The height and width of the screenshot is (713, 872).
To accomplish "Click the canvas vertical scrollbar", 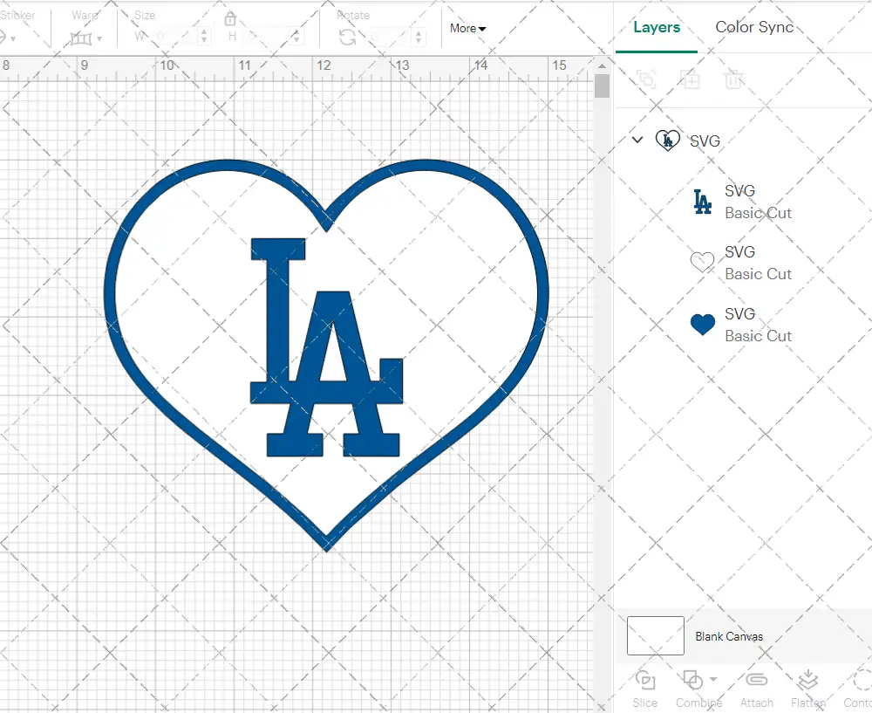I will pos(602,86).
